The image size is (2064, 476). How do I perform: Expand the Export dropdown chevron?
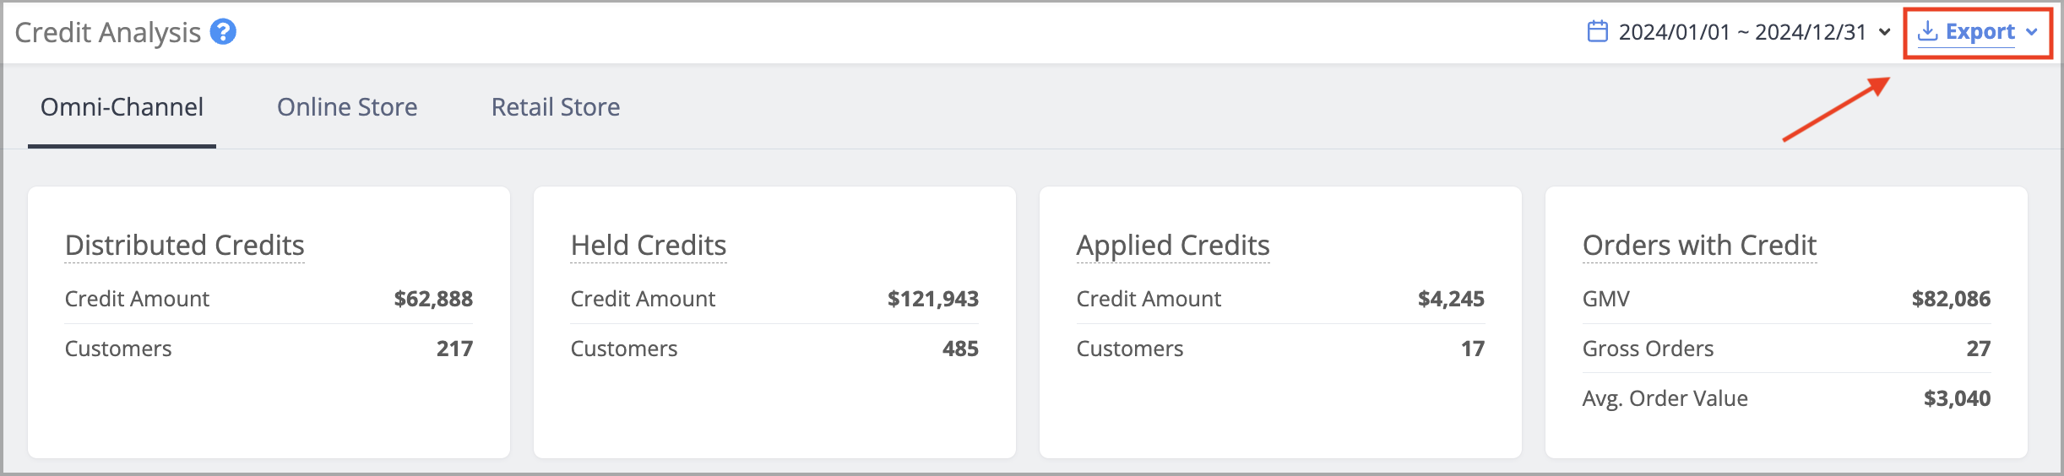[x=2031, y=32]
